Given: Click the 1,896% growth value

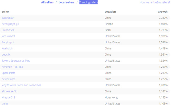Looking at the screenshot, I should (x=163, y=24).
